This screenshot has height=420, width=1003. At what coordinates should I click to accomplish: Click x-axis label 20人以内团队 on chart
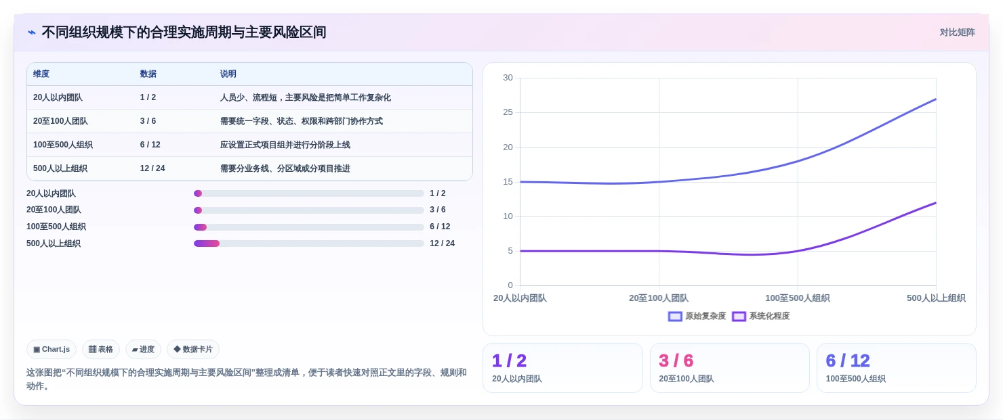point(520,298)
